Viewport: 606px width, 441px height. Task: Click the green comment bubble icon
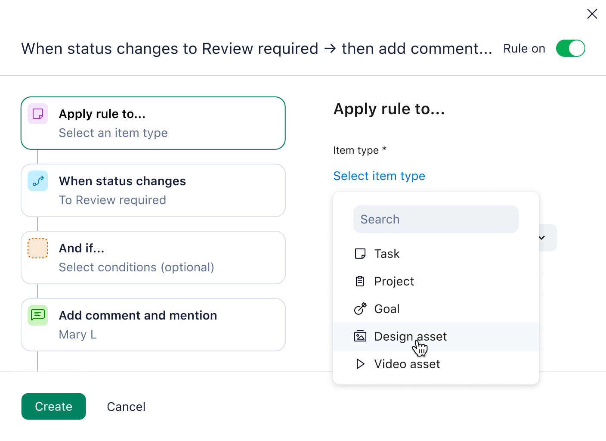pyautogui.click(x=38, y=315)
